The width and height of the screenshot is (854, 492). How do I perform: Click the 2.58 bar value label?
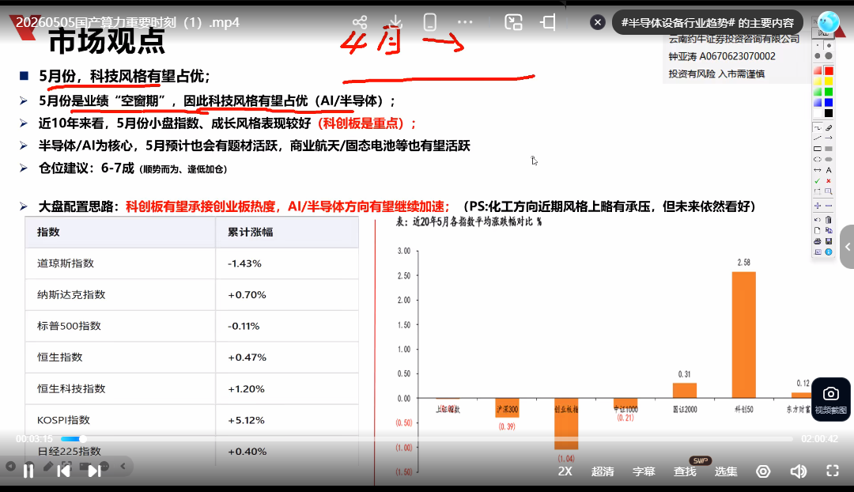743,263
